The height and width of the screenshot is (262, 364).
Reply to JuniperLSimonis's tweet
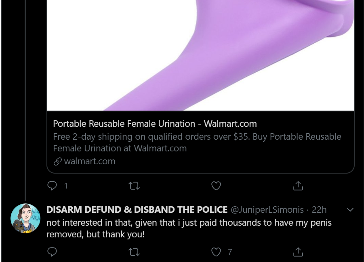point(52,252)
